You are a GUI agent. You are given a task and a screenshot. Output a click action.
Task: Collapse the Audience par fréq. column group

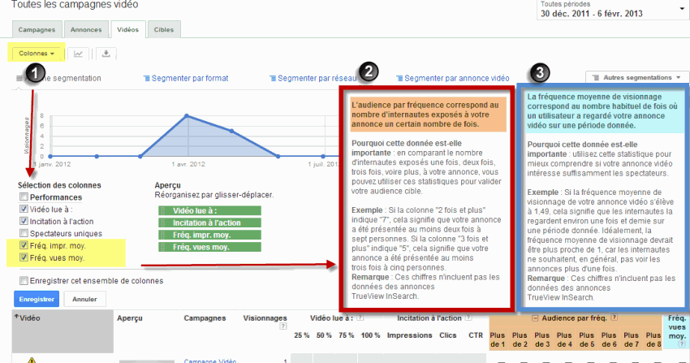point(535,318)
